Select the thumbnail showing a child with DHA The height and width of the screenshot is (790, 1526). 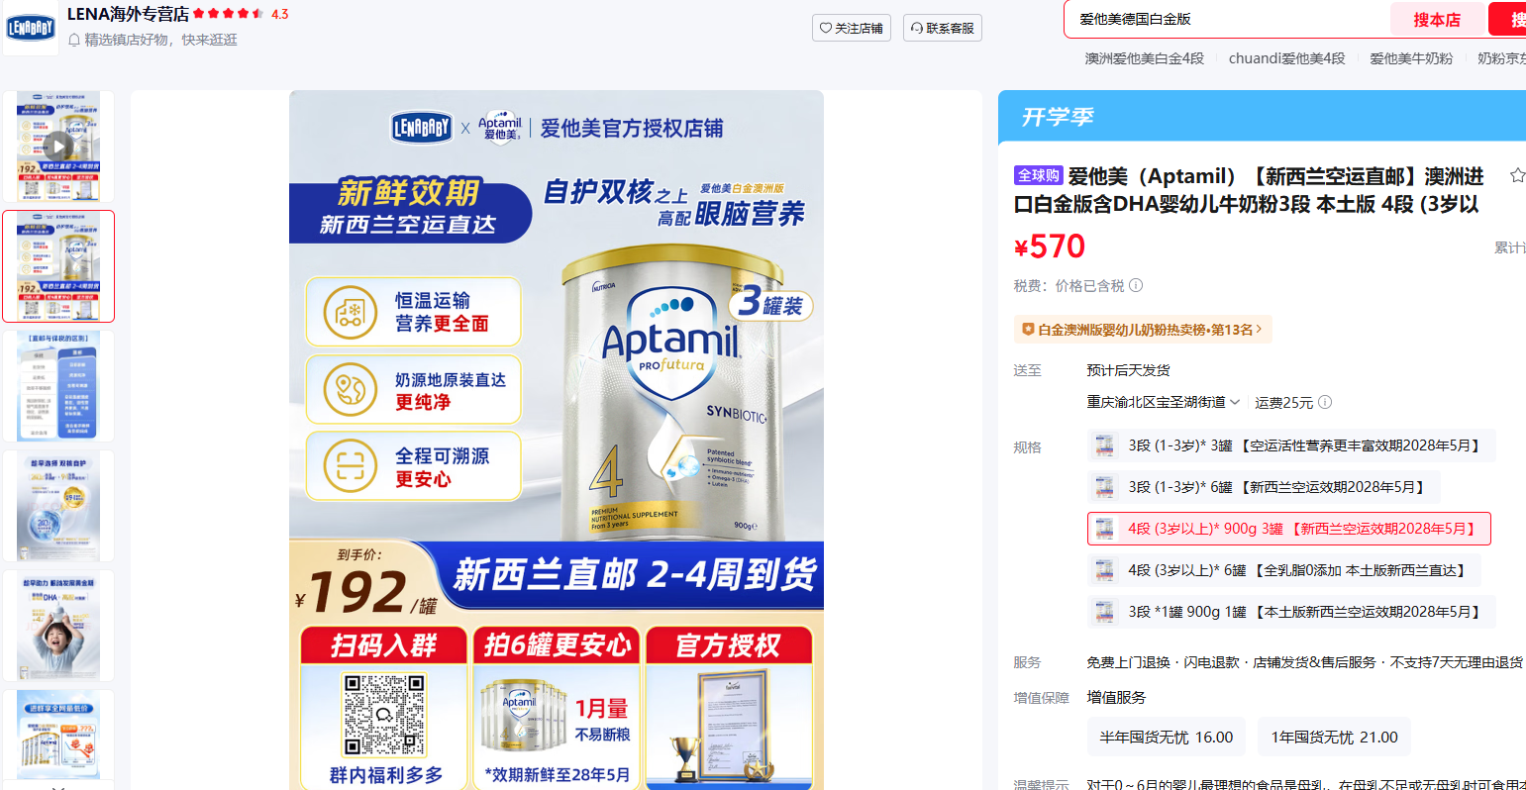(x=58, y=626)
